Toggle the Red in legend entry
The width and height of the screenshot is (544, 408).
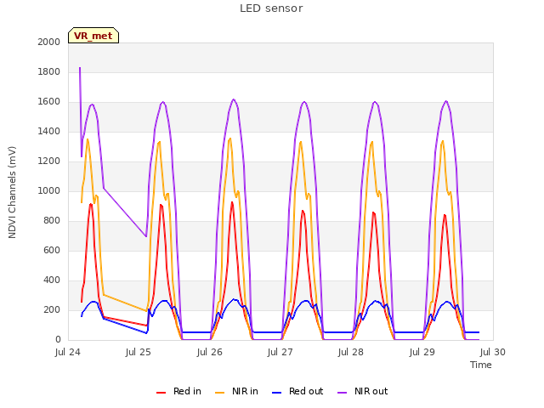[178, 391]
